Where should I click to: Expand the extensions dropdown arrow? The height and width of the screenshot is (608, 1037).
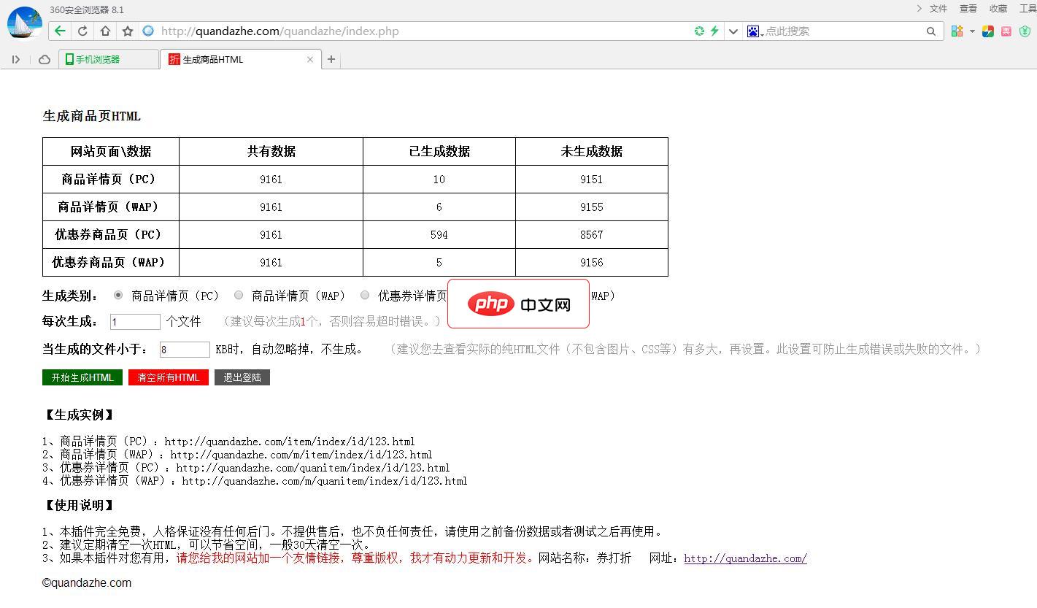point(971,31)
